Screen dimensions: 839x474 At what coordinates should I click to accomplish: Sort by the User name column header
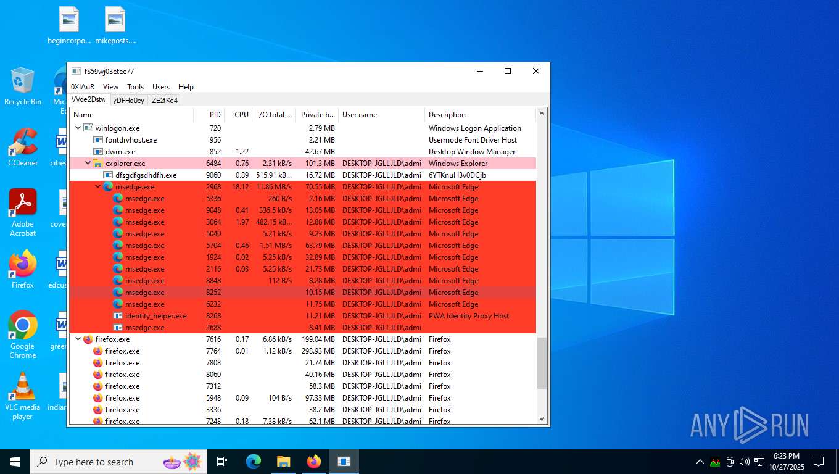pos(382,115)
